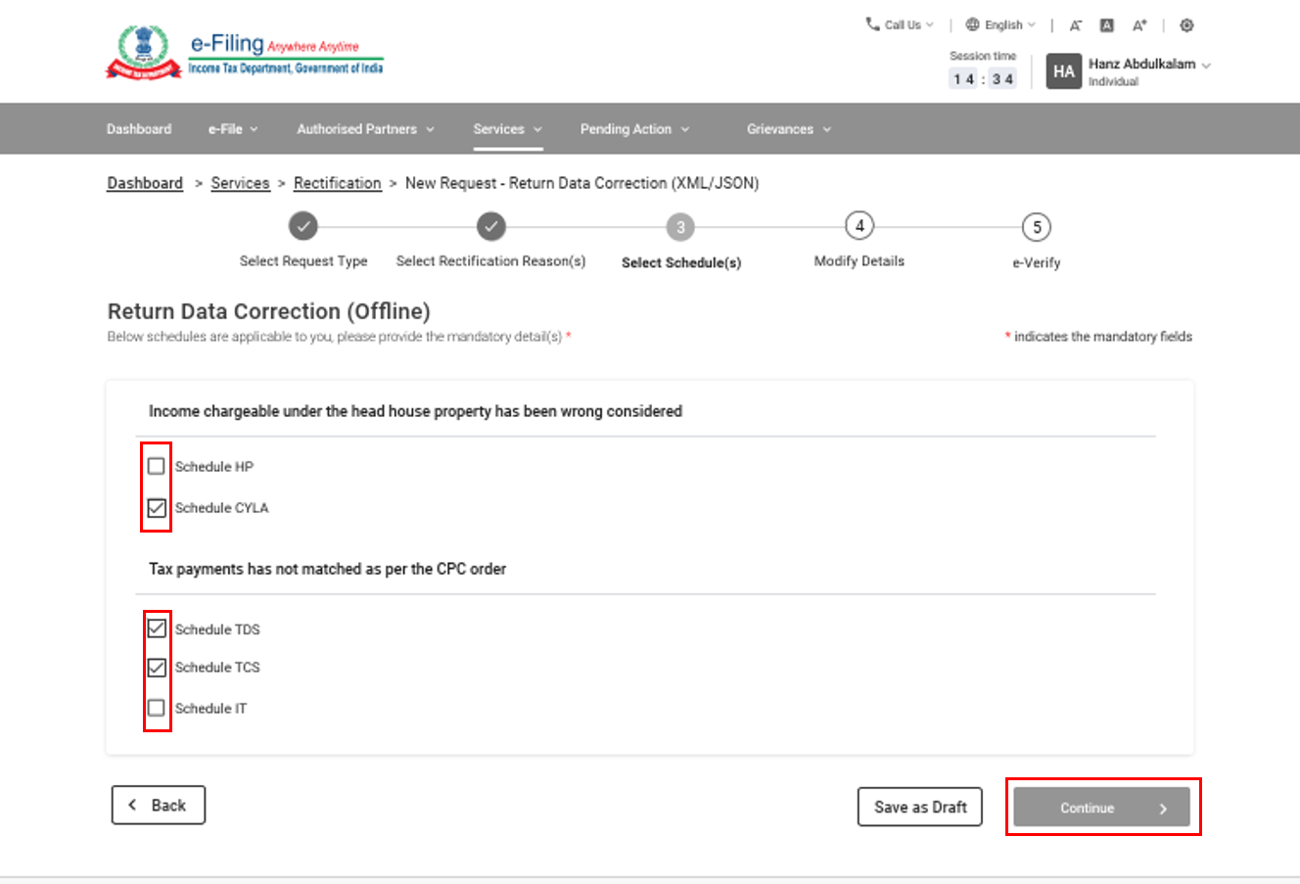
Task: Click the Call Us phone icon
Action: [872, 24]
